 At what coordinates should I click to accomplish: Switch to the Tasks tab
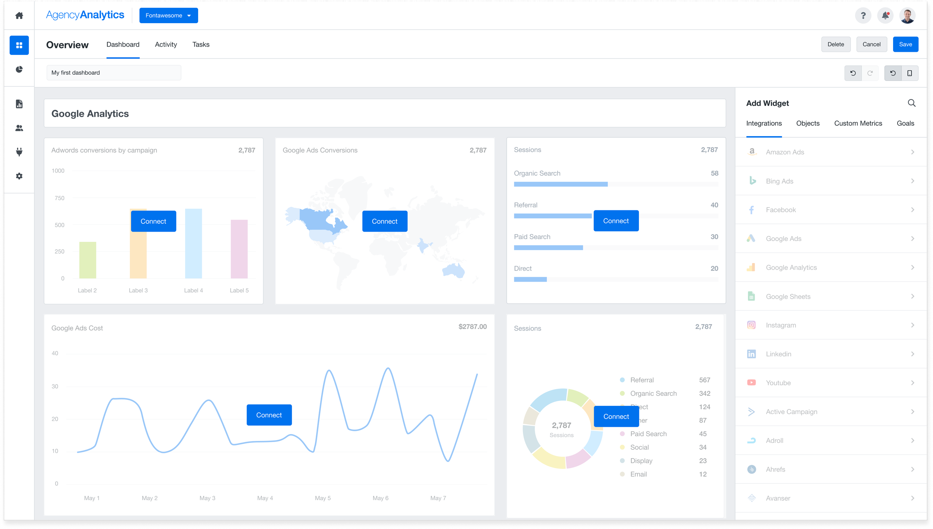point(201,45)
